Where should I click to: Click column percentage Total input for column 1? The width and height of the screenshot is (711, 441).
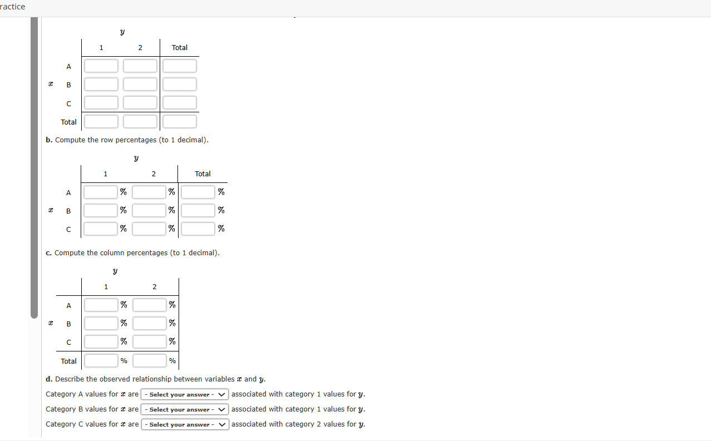(x=101, y=360)
